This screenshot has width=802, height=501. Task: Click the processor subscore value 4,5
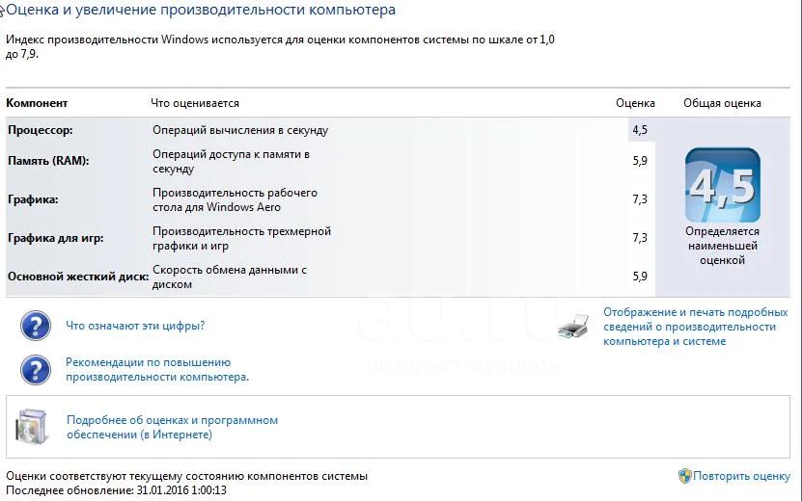pyautogui.click(x=640, y=130)
